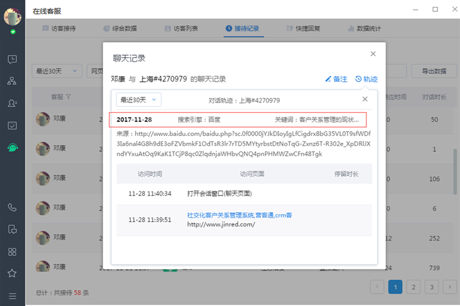
Task: Open the apps grid icon in sidebar
Action: tap(13, 252)
